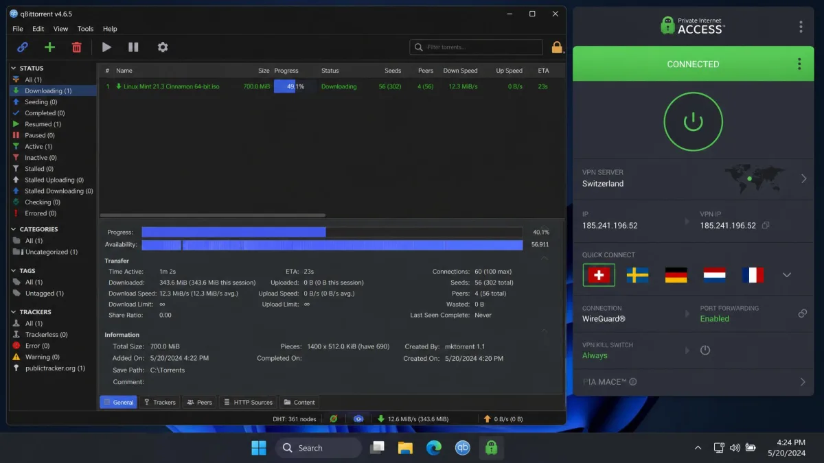Expand the PIA MACE section chevron
824x463 pixels.
pyautogui.click(x=803, y=382)
